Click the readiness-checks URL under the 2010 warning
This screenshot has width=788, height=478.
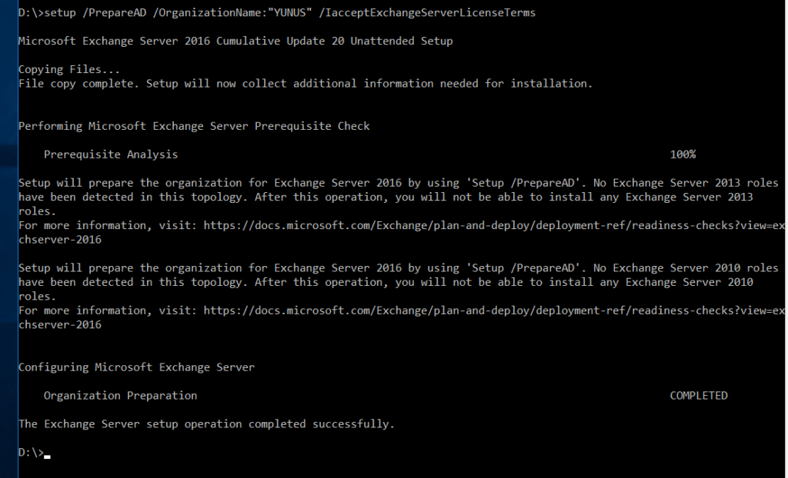494,310
